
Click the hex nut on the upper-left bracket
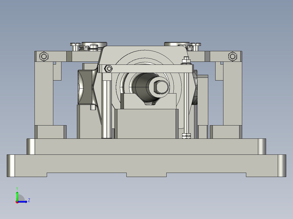[44, 57]
